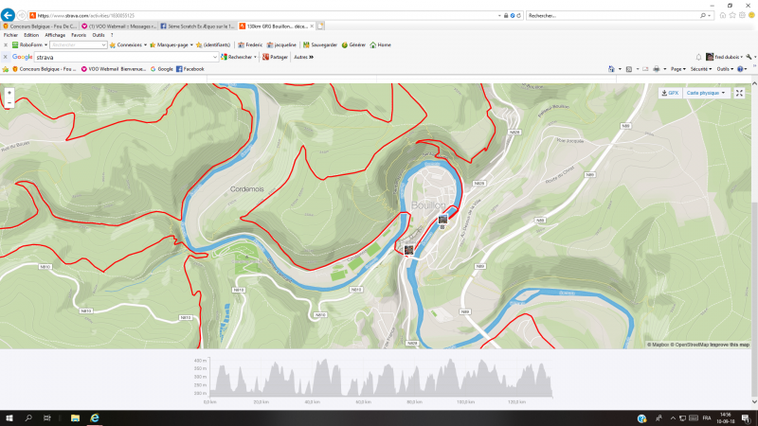This screenshot has height=426, width=758.
Task: Open the Facebook favorites bar link
Action: click(190, 69)
